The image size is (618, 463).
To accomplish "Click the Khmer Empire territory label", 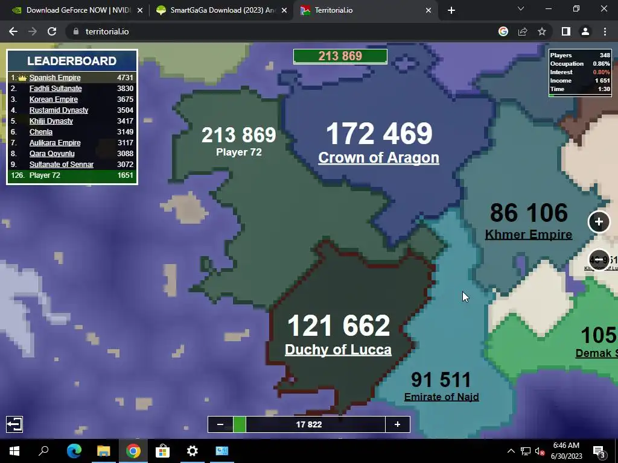I will (x=529, y=235).
